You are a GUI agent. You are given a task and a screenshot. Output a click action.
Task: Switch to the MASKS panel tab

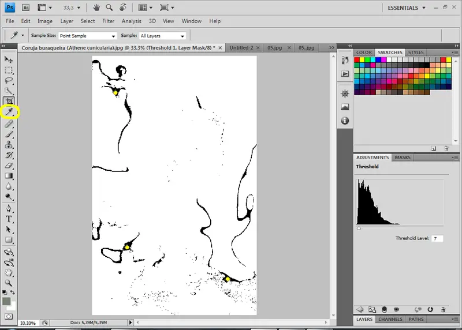click(403, 157)
